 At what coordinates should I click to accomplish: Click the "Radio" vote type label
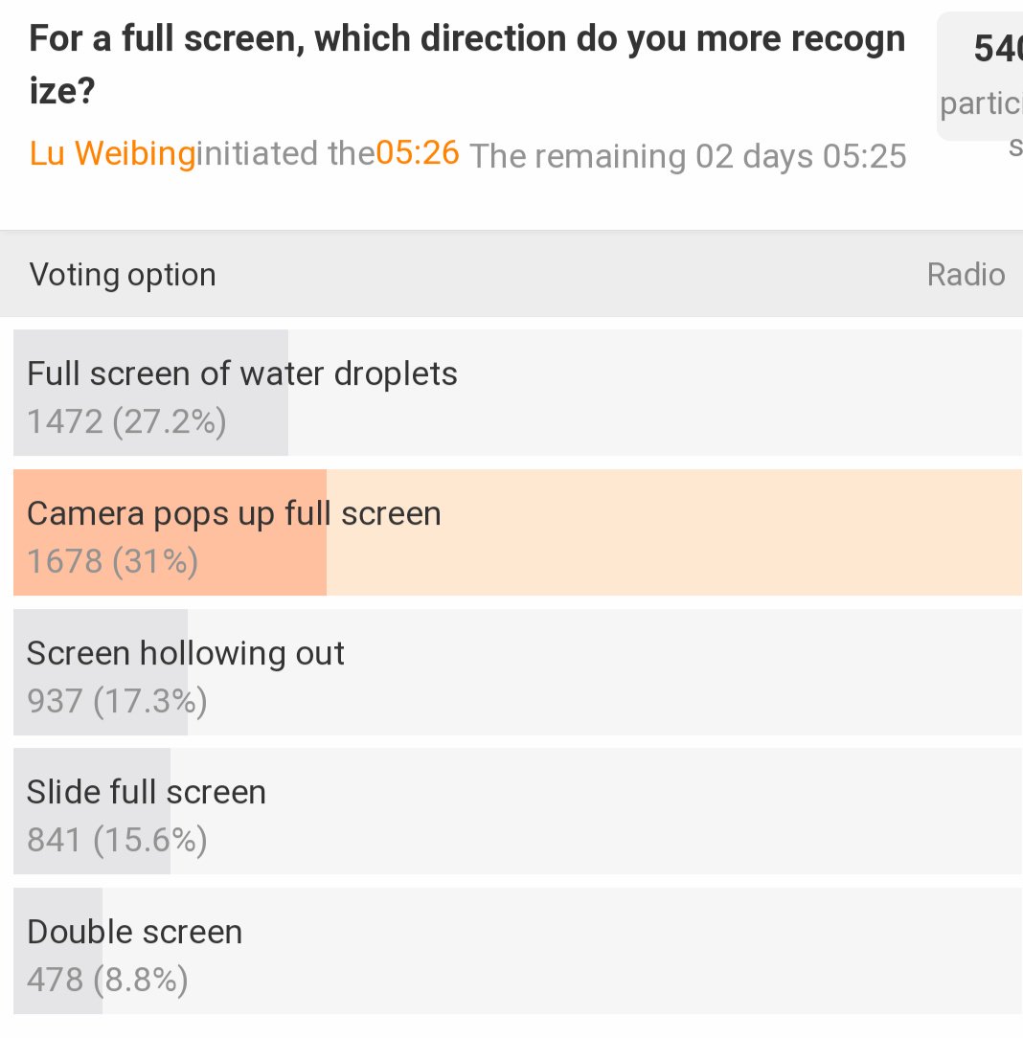pyautogui.click(x=966, y=275)
